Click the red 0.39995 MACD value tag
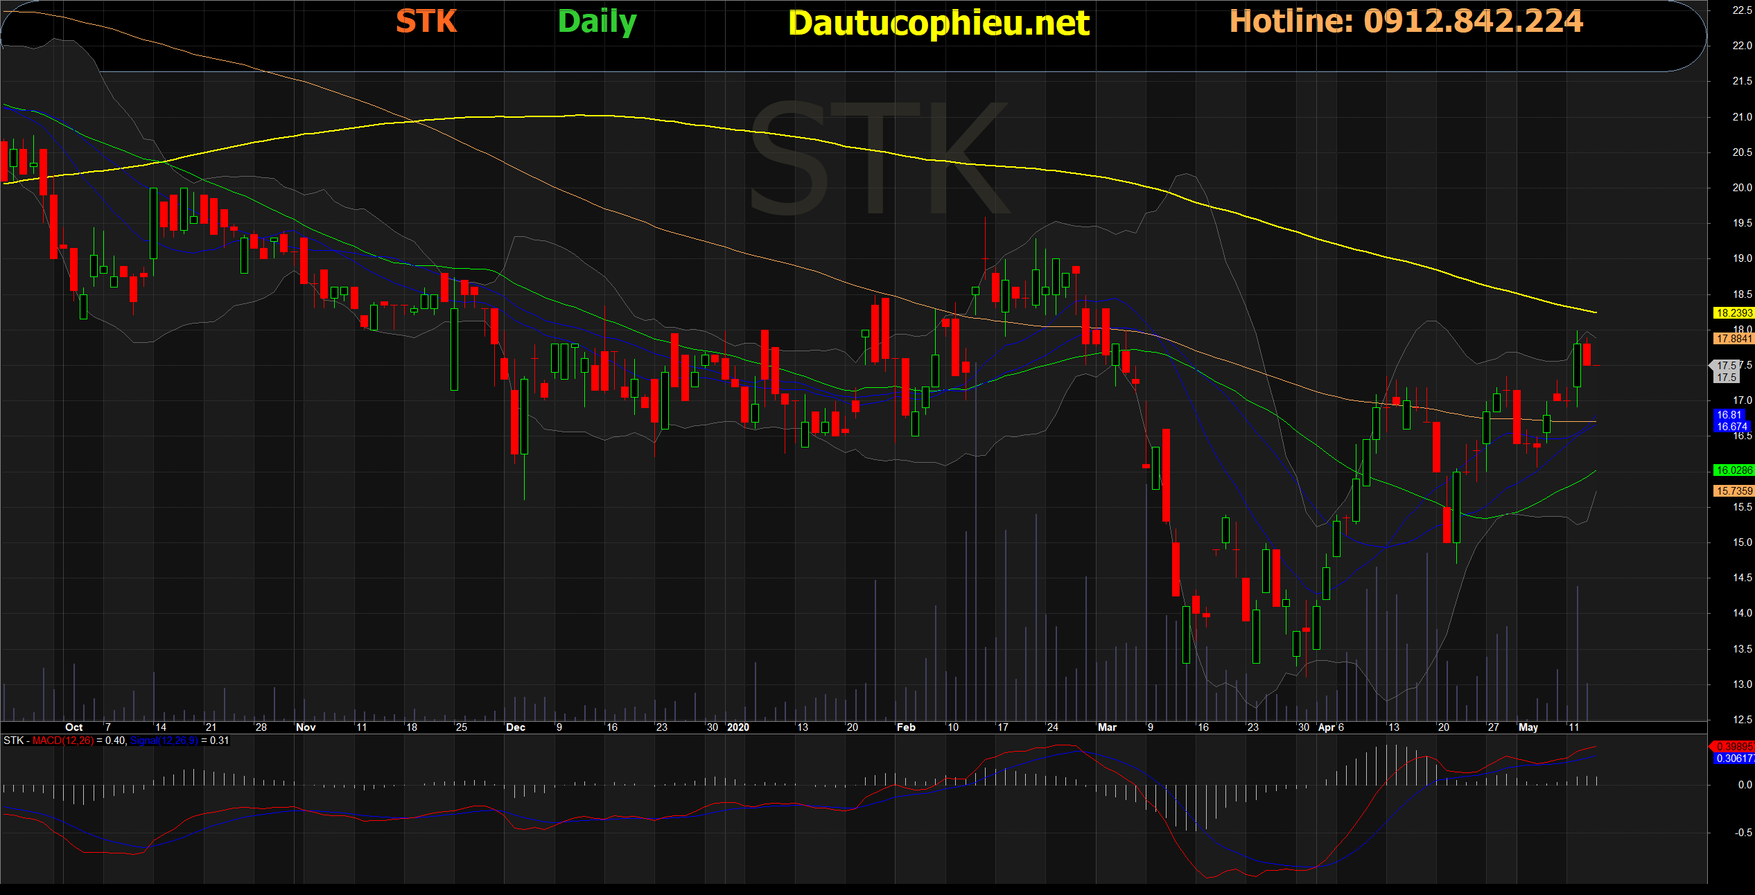The height and width of the screenshot is (895, 1755). [x=1734, y=747]
